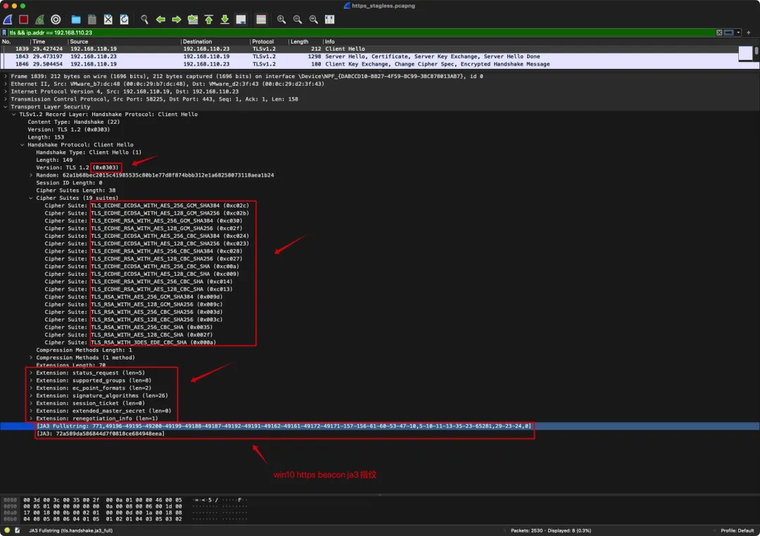The image size is (760, 536).
Task: Sort by the No. column
Action: click(15, 42)
